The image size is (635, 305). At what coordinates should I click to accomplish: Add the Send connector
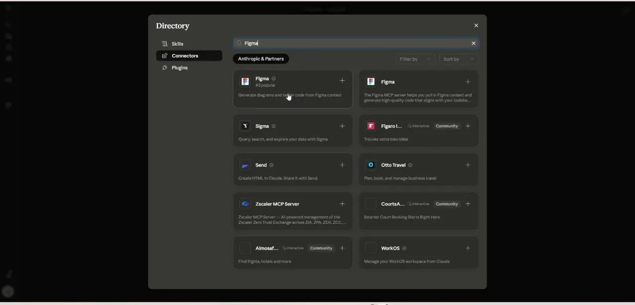click(x=342, y=165)
